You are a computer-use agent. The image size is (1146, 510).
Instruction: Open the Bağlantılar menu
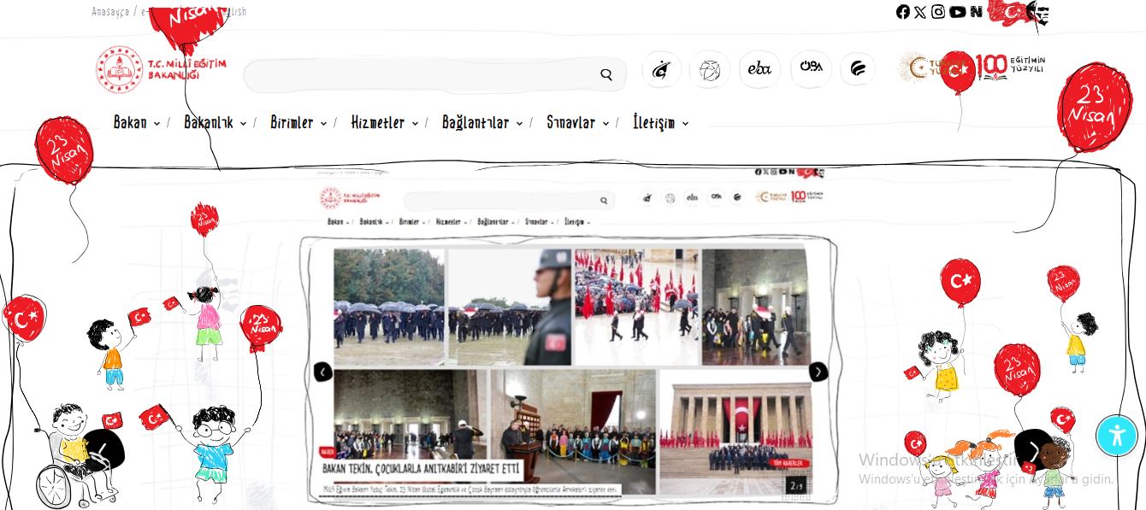[476, 122]
